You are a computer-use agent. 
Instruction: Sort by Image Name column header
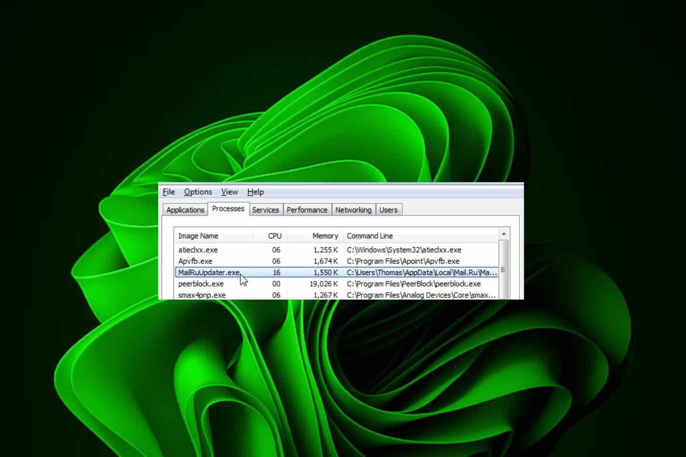213,236
